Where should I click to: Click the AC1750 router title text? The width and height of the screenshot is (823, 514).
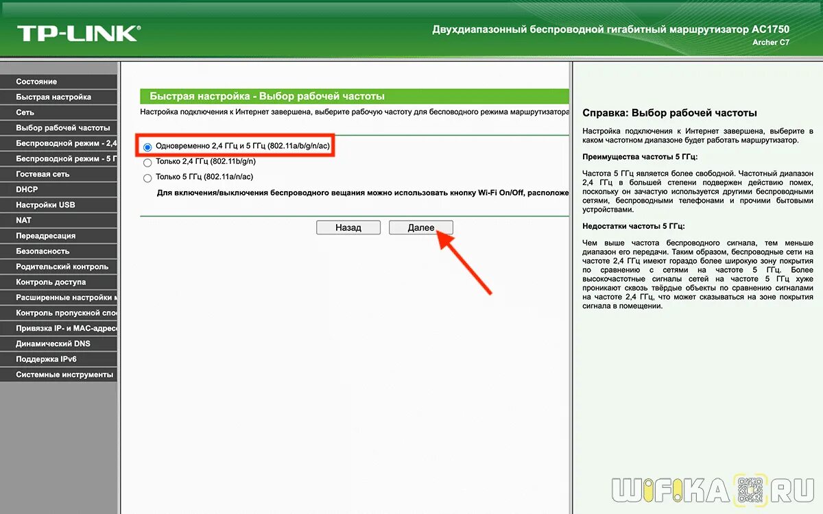point(610,30)
